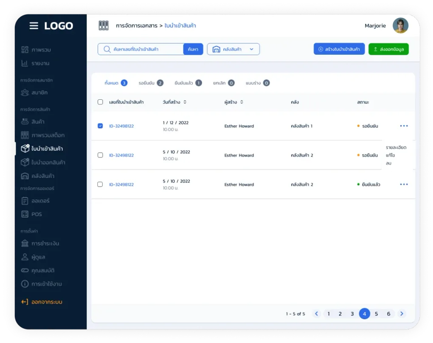Open the ภาพรวม dashboard icon in sidebar
Screen dimensions: 433x343
coord(25,50)
